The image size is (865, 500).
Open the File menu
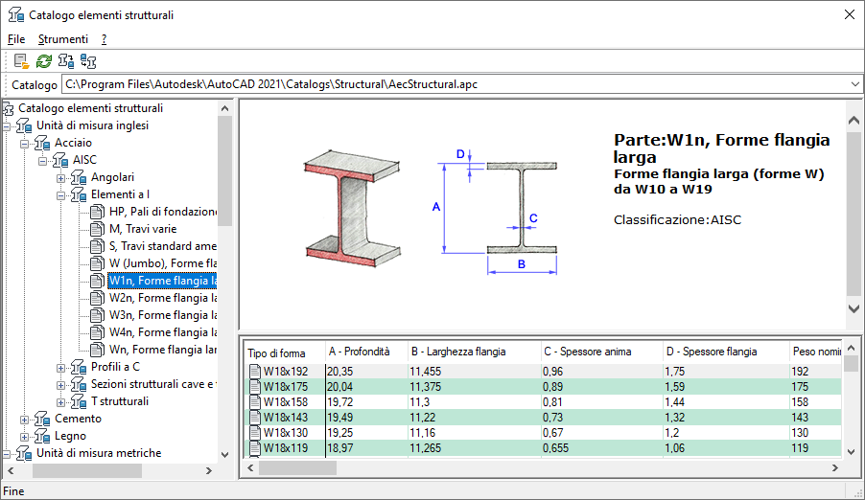16,39
